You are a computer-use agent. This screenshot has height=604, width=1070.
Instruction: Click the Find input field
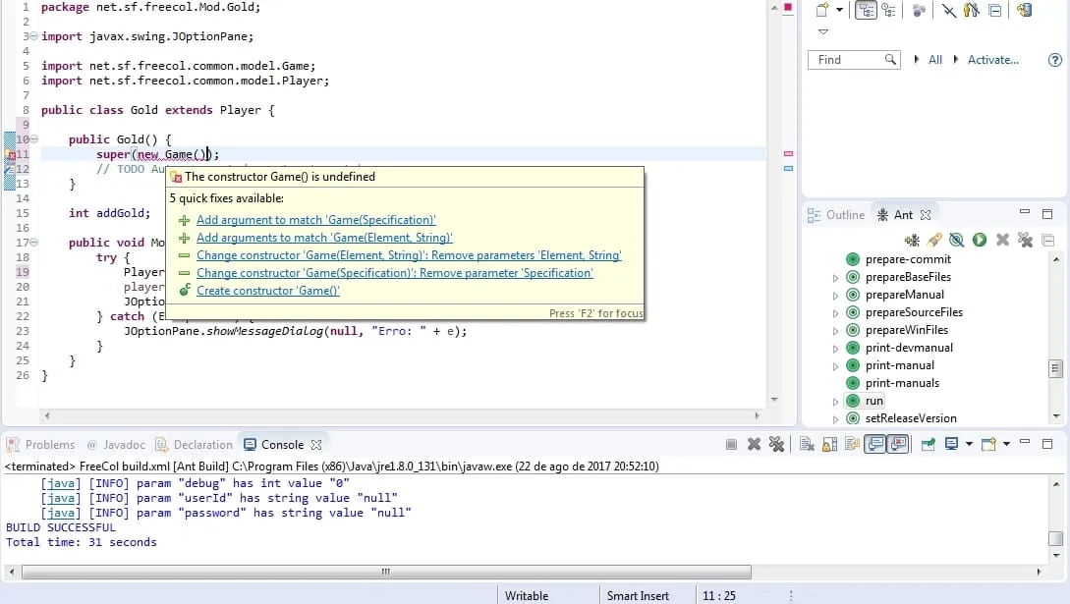[x=847, y=60]
